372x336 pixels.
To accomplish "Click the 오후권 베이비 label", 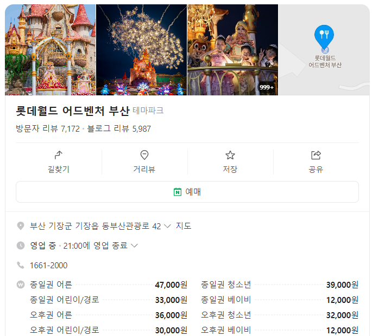I will [226, 330].
